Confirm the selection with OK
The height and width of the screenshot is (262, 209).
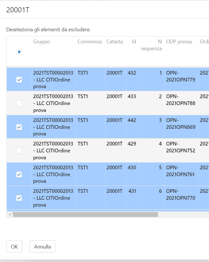(x=14, y=247)
